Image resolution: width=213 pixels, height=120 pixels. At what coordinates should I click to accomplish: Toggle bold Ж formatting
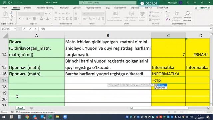(x=20, y=19)
